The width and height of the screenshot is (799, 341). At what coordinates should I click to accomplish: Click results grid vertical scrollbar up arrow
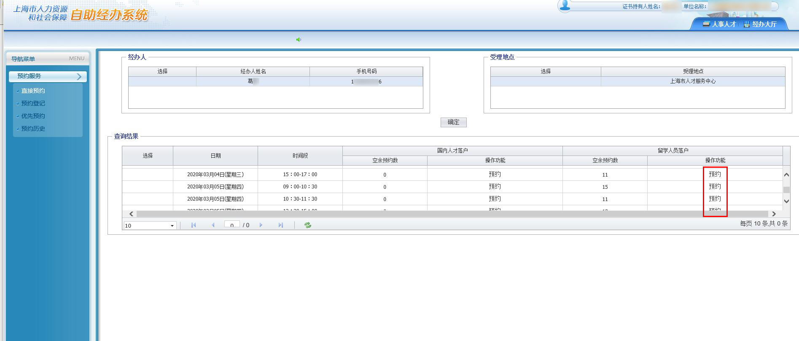pos(786,175)
